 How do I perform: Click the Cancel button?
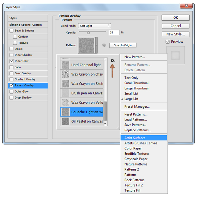coord(176,26)
